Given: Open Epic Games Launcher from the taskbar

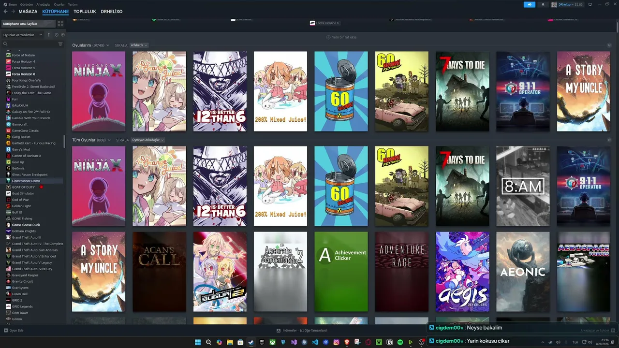Looking at the screenshot, I should click(262, 342).
